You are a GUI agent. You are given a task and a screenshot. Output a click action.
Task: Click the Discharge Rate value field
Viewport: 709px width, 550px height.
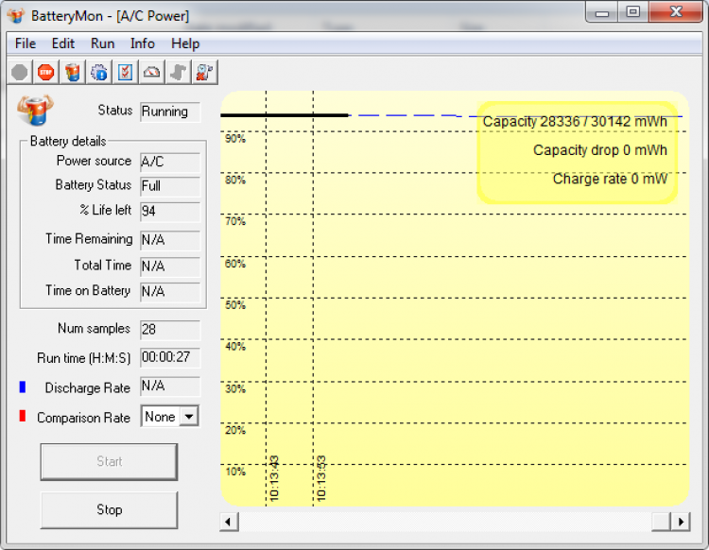point(170,387)
